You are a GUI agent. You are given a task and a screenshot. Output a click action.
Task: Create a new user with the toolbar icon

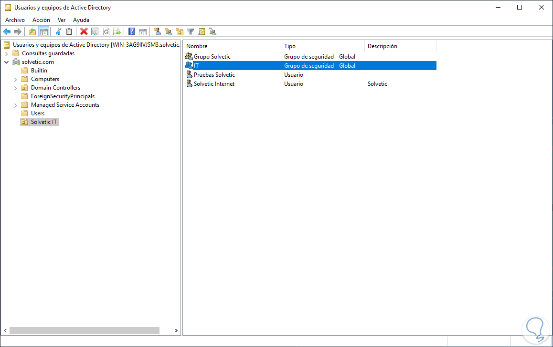tap(158, 31)
